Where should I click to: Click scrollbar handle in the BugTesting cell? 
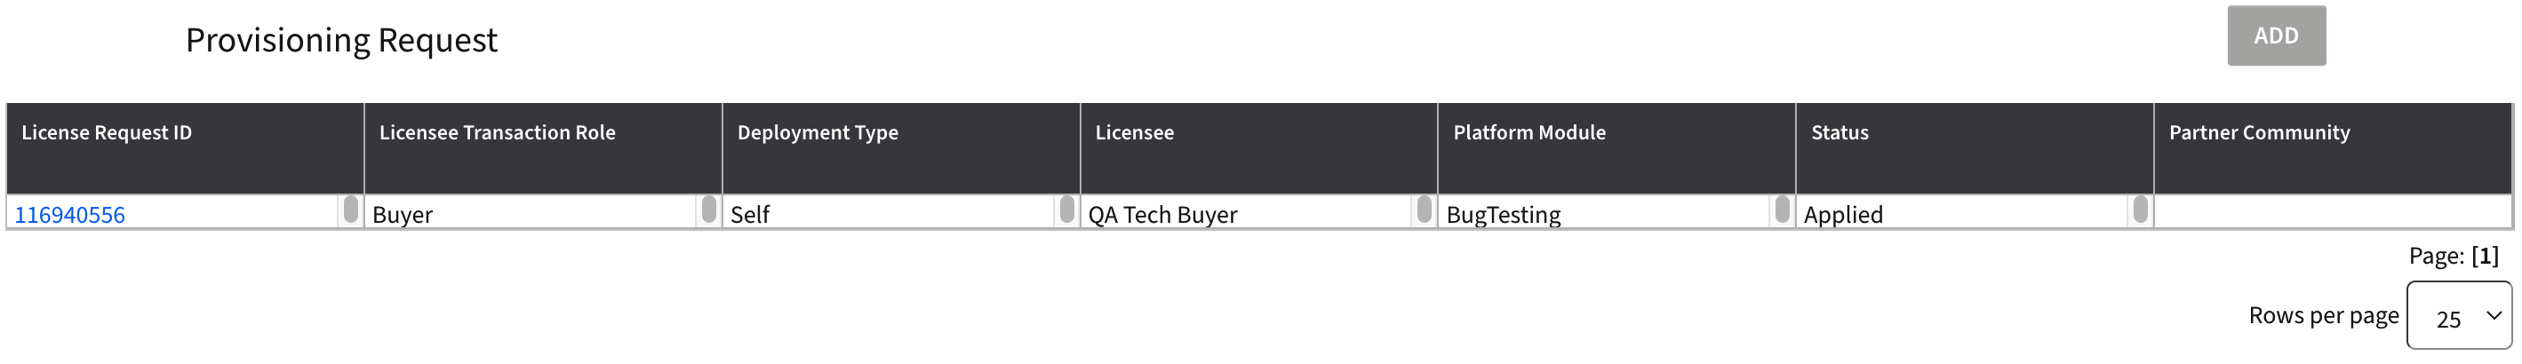(x=1783, y=210)
